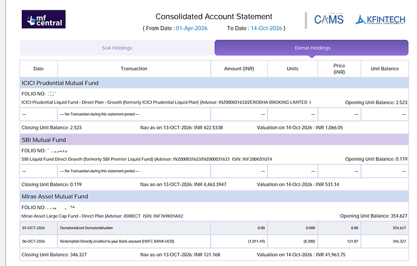This screenshot has height=266, width=417.
Task: Click the FOLIO NO label under ICICI Prudential
Action: click(x=33, y=94)
